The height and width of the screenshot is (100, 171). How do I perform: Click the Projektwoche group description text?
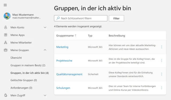point(132,61)
